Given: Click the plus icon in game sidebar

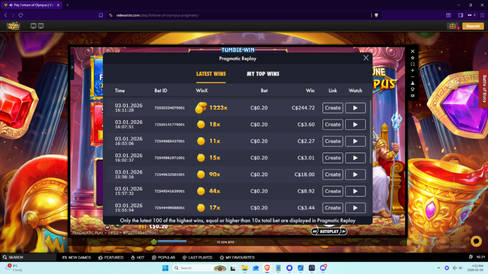Looking at the screenshot, I should [412, 70].
